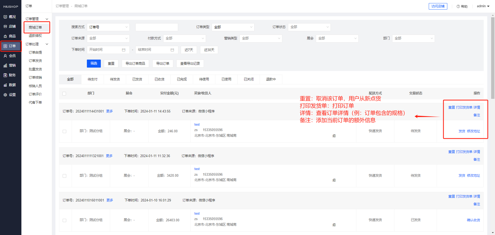Collapse the 订单处理 sidebar section
This screenshot has width=495, height=235.
pos(47,44)
